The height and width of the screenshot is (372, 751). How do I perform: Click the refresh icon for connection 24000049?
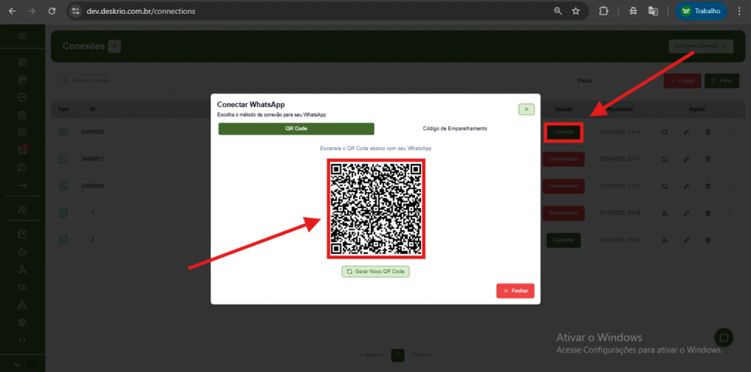(x=664, y=186)
